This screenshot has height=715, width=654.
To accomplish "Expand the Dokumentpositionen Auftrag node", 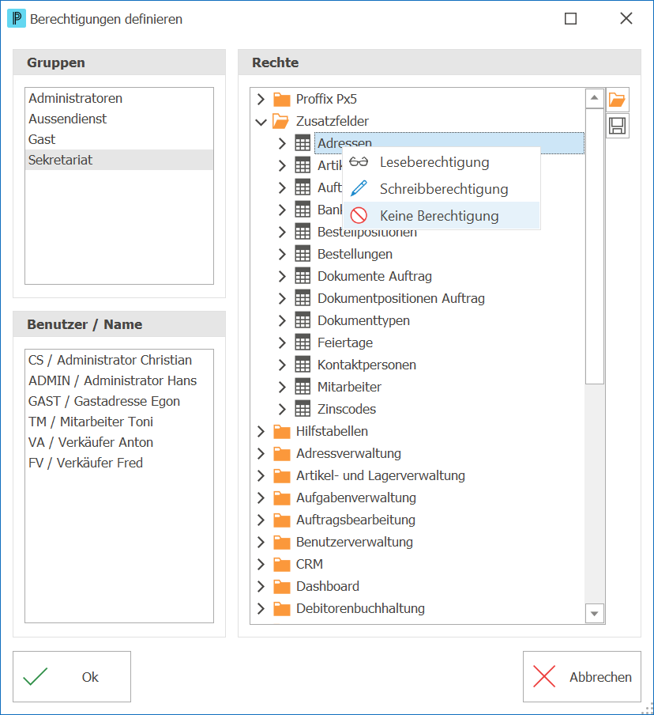I will click(x=282, y=298).
